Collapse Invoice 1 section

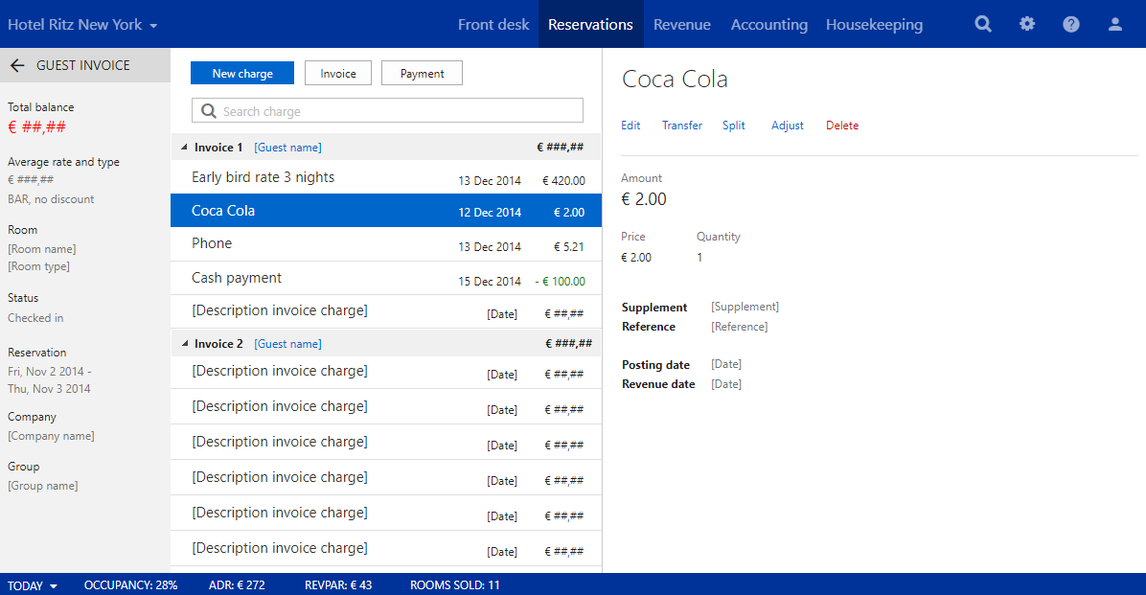[x=184, y=147]
